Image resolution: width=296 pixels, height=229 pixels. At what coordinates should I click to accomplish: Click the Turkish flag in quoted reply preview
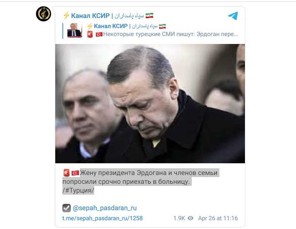point(99,34)
